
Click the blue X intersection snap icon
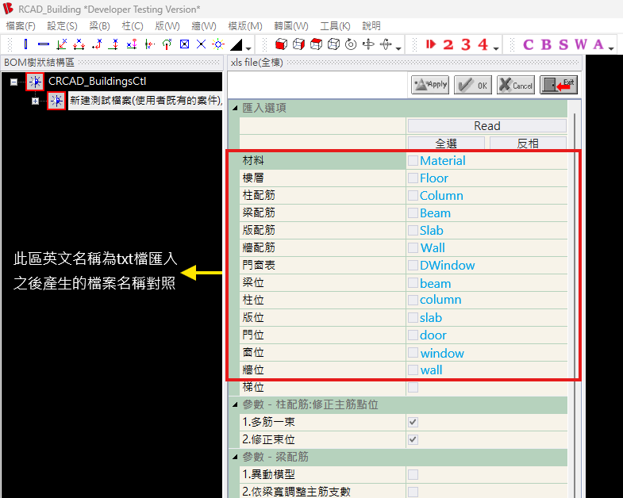[202, 44]
